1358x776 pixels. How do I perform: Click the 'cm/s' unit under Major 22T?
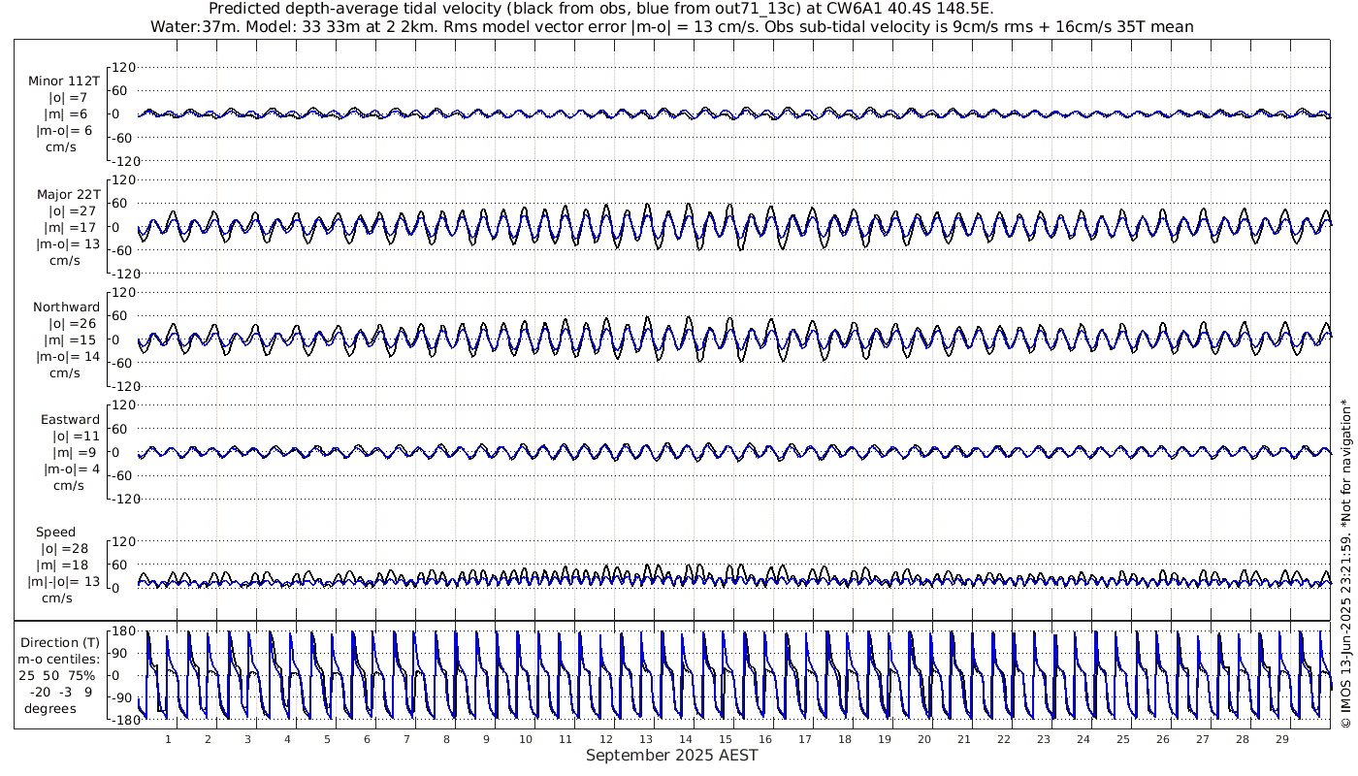pos(65,260)
